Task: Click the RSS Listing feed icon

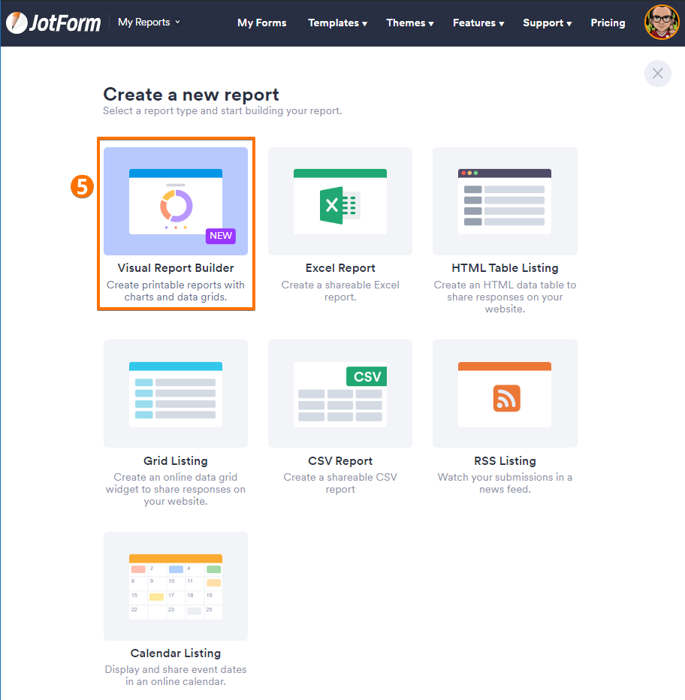Action: point(506,398)
